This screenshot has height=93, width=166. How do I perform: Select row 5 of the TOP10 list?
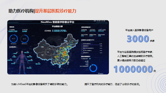[x=92, y=53]
